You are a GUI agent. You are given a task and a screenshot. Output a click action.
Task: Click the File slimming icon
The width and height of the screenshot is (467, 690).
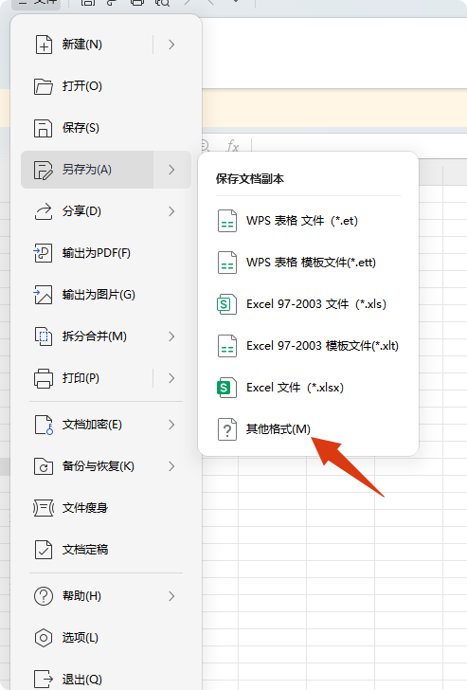point(44,508)
